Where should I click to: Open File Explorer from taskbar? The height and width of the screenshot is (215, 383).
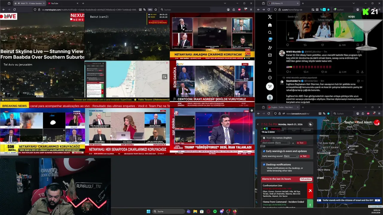click(195, 211)
